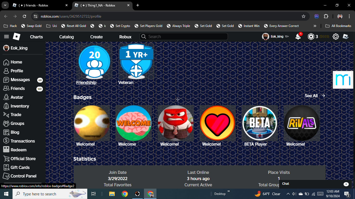Image resolution: width=355 pixels, height=199 pixels.
Task: Click the address bar URL
Action: [x=71, y=16]
